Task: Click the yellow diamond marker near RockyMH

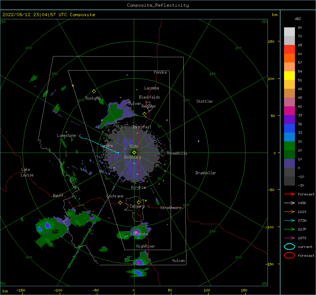Action: pyautogui.click(x=94, y=92)
